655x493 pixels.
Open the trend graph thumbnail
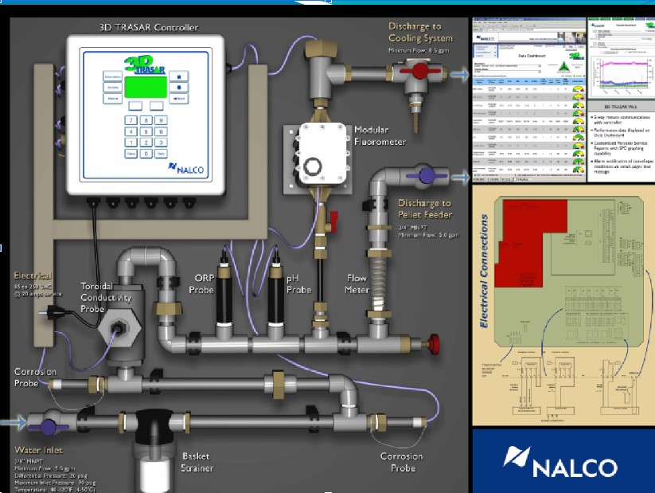621,58
